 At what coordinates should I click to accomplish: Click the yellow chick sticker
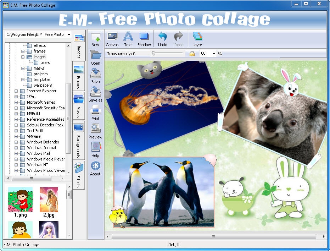click(118, 217)
